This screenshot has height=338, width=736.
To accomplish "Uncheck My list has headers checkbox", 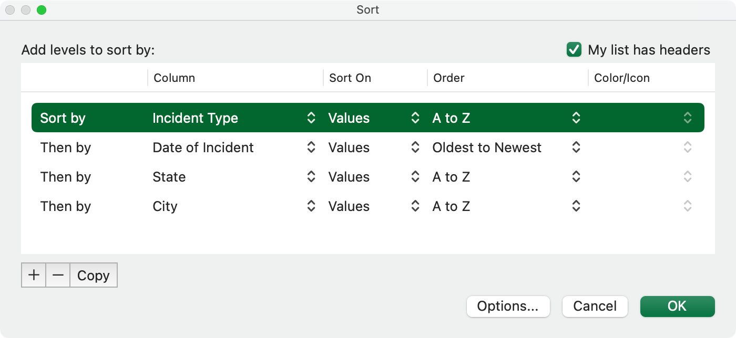I will click(x=574, y=50).
